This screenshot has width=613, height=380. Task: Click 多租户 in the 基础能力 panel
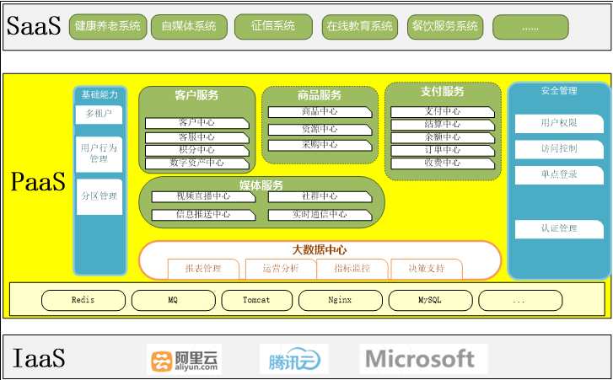point(99,114)
